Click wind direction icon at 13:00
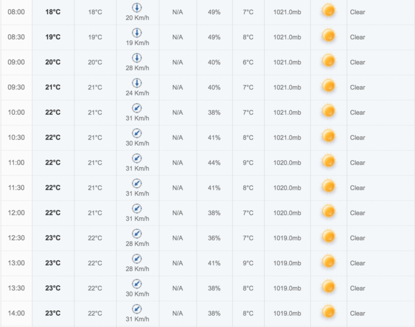Screen dimensions: 415x327 [137, 259]
